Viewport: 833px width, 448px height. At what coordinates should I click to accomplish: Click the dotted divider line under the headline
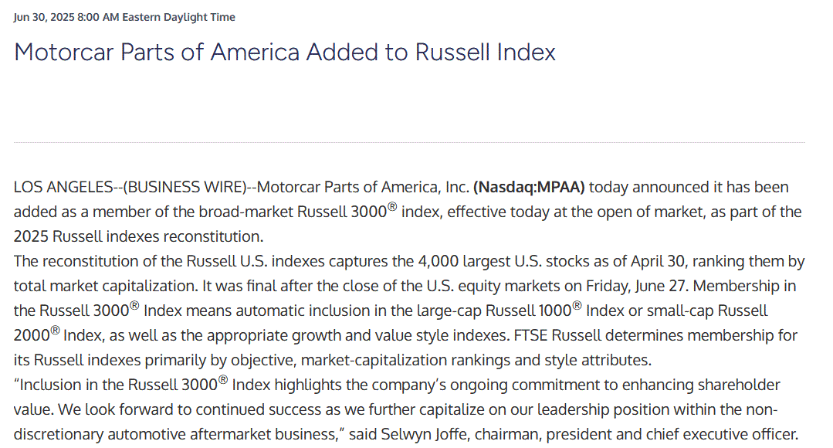tap(409, 142)
